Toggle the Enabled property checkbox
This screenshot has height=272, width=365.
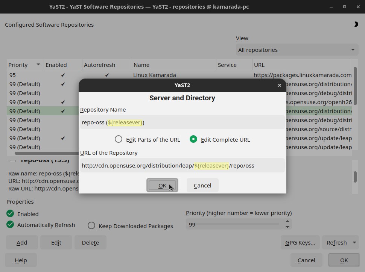point(10,213)
